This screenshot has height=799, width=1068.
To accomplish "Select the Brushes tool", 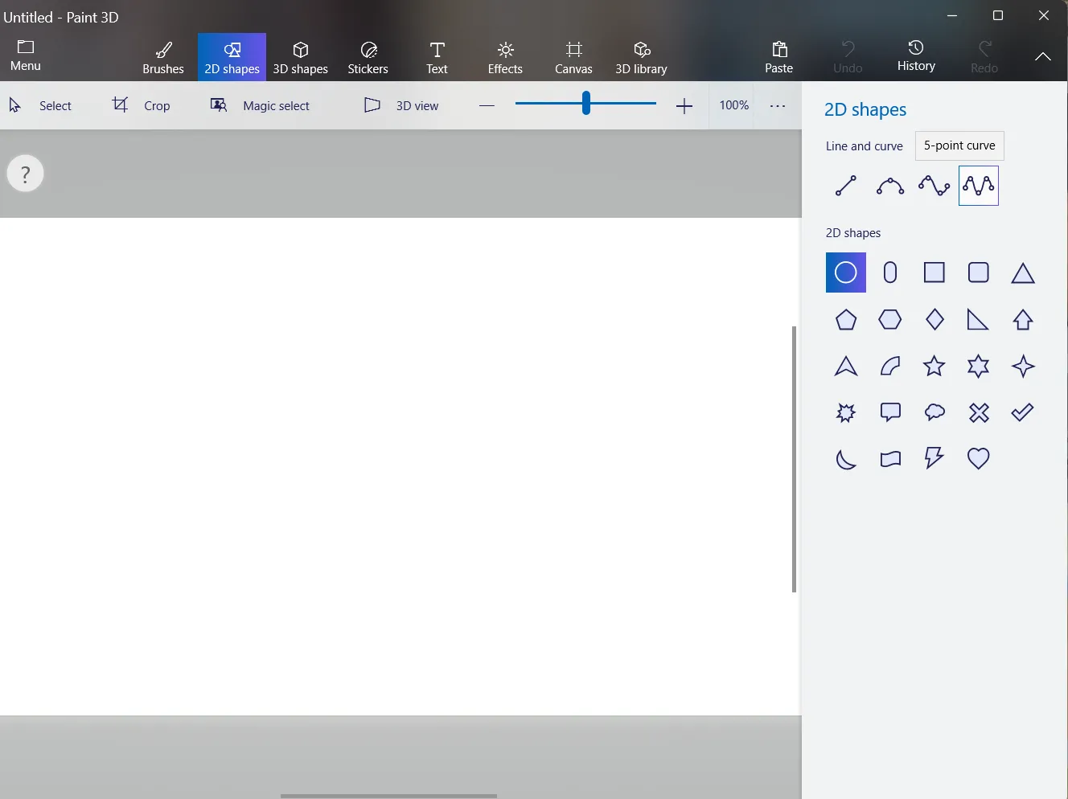I will point(162,56).
